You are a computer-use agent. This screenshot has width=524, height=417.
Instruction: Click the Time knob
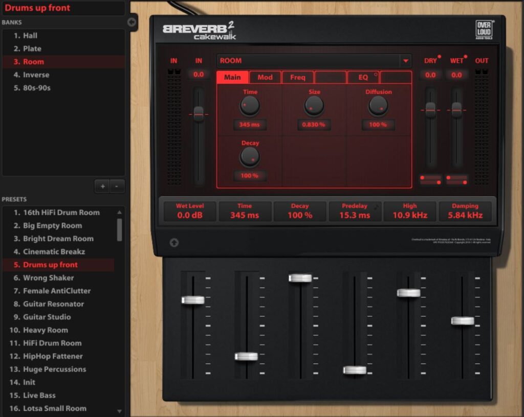pyautogui.click(x=250, y=105)
